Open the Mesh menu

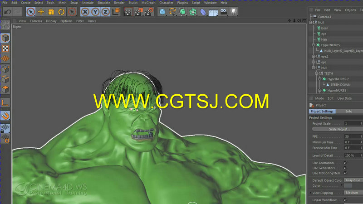pos(62,3)
